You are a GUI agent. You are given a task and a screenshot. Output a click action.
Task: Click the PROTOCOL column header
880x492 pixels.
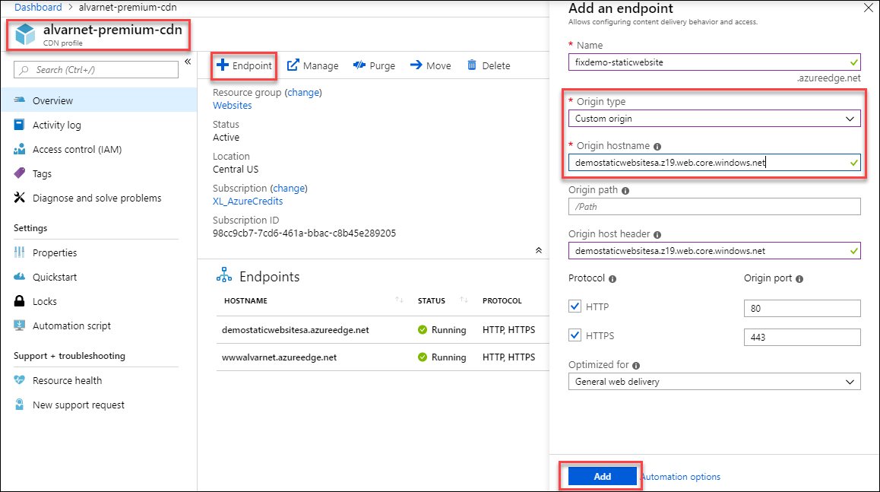click(502, 301)
